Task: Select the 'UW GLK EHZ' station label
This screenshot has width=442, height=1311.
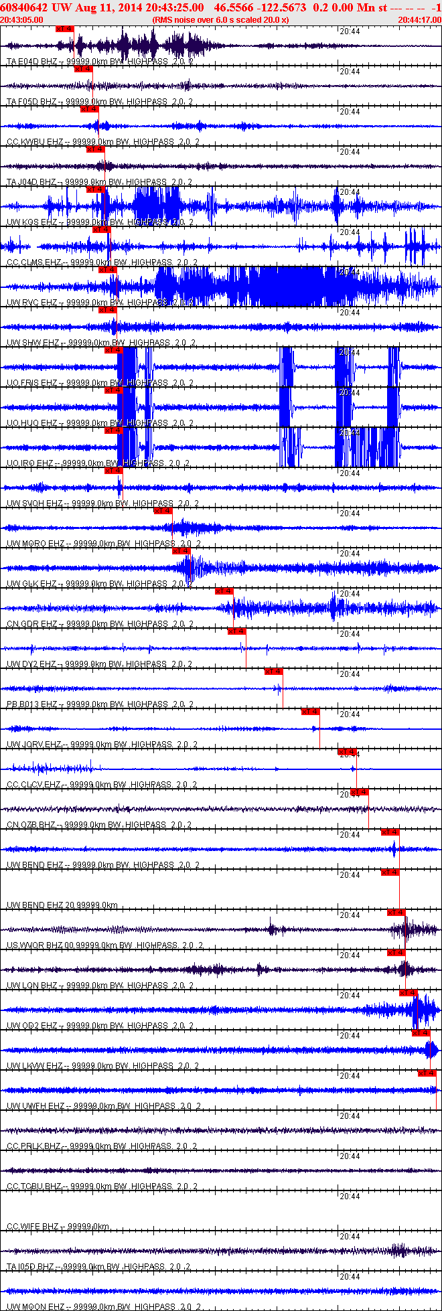Action: coord(32,584)
